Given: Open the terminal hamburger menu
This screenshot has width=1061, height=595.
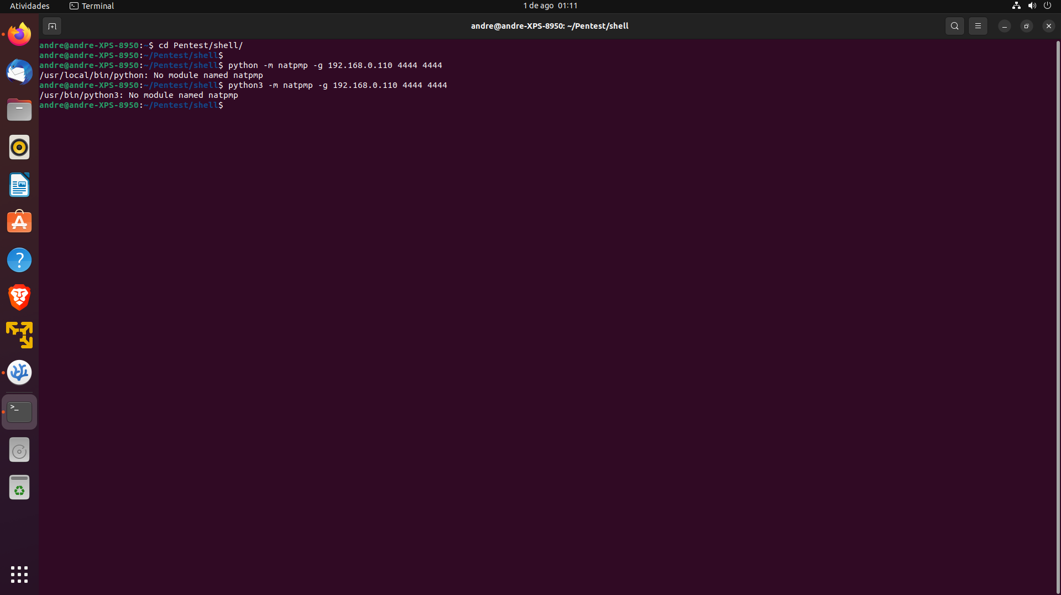Looking at the screenshot, I should click(978, 26).
